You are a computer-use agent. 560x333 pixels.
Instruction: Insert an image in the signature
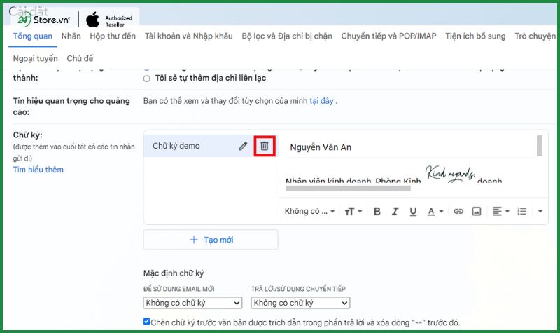(477, 212)
